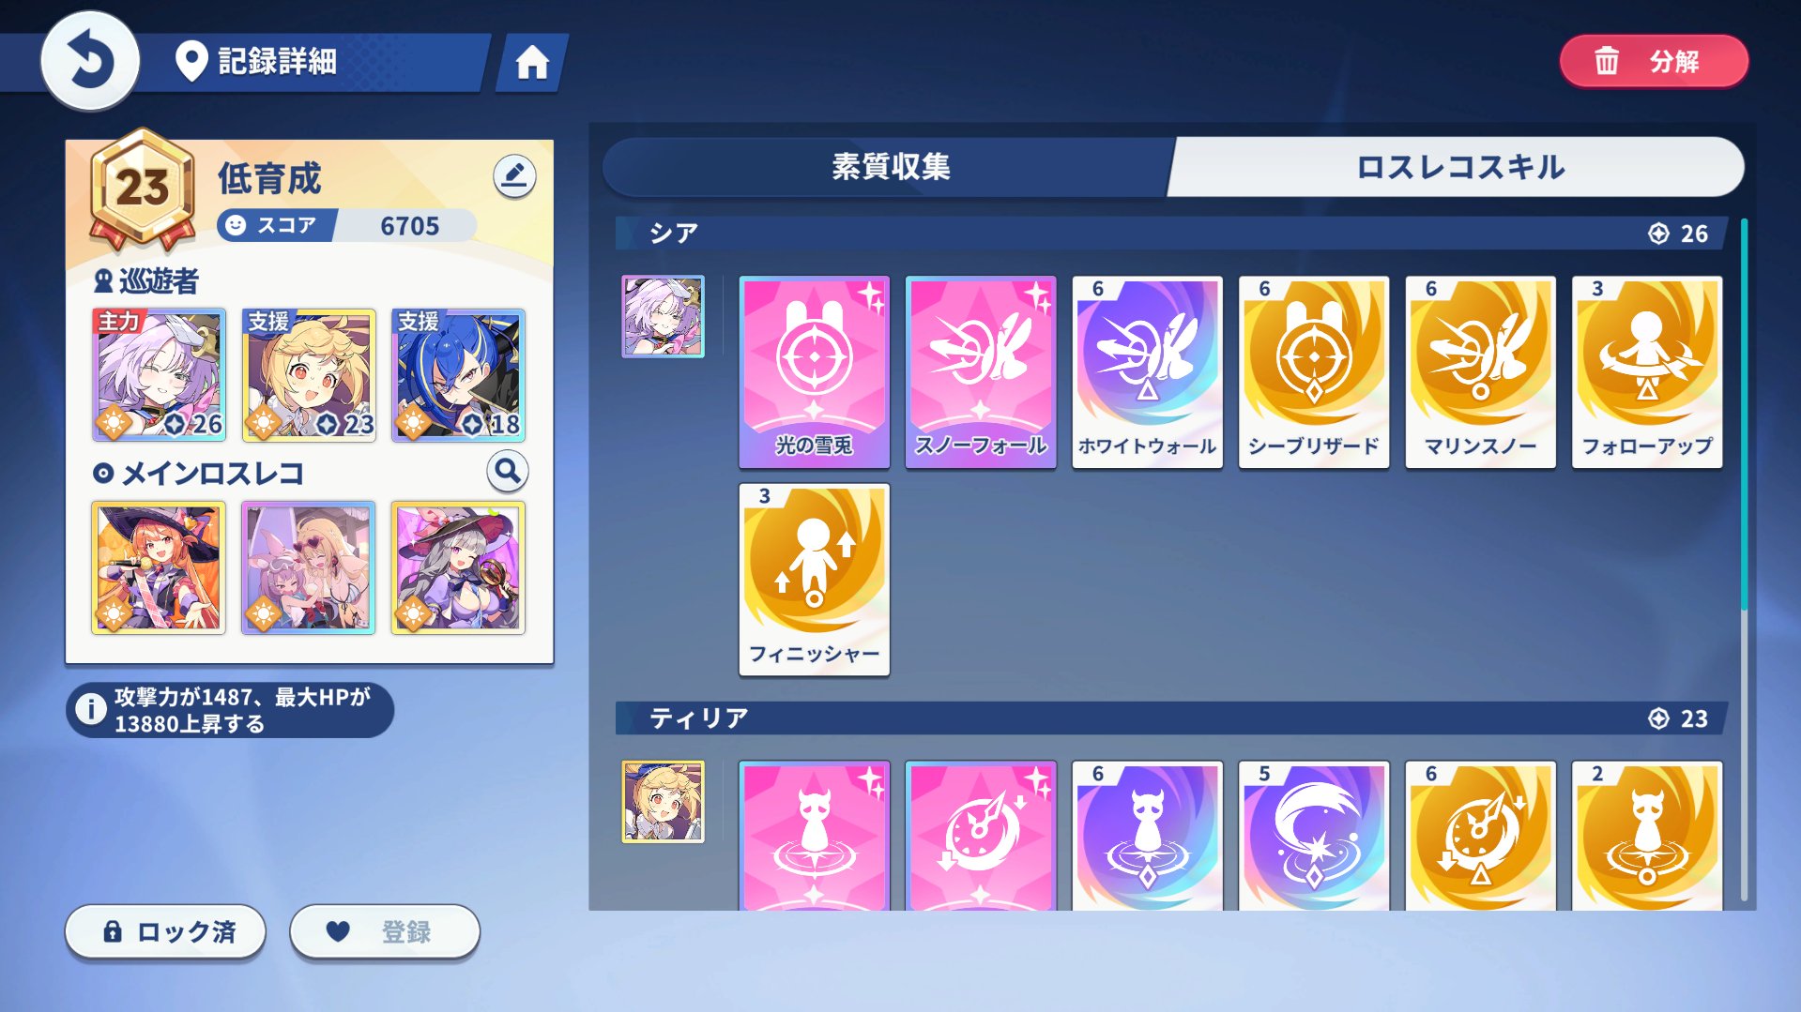Collapse the ティリア section header
Viewport: 1801px width, 1012px height.
click(1171, 718)
